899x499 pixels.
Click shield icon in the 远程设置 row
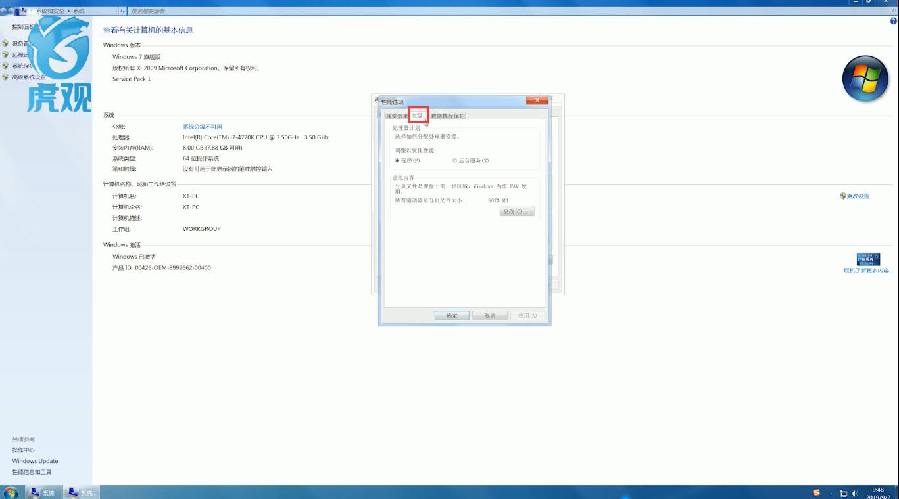tap(5, 54)
